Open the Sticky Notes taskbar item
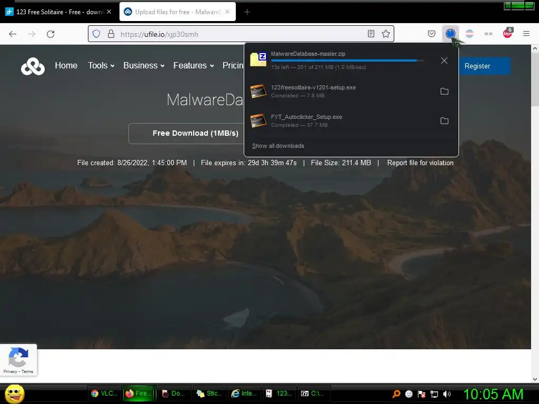 209,393
